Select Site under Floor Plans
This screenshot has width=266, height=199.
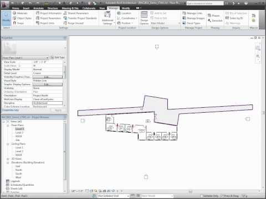pos(18,140)
